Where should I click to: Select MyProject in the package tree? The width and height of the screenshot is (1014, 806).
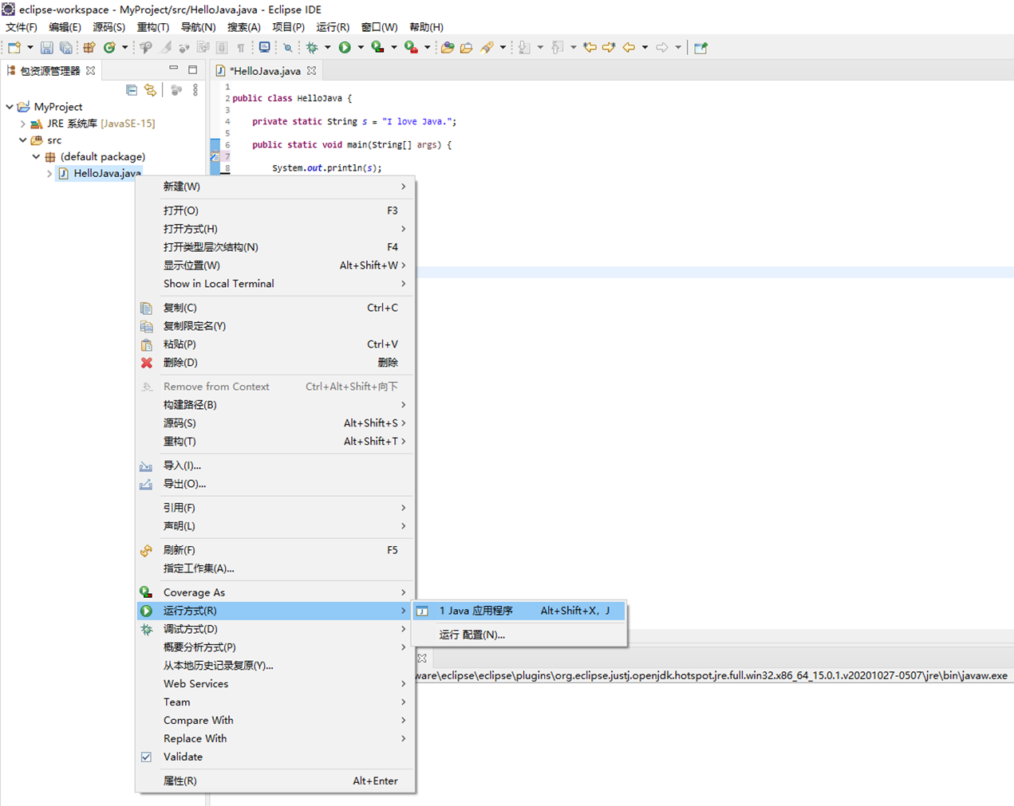click(57, 107)
